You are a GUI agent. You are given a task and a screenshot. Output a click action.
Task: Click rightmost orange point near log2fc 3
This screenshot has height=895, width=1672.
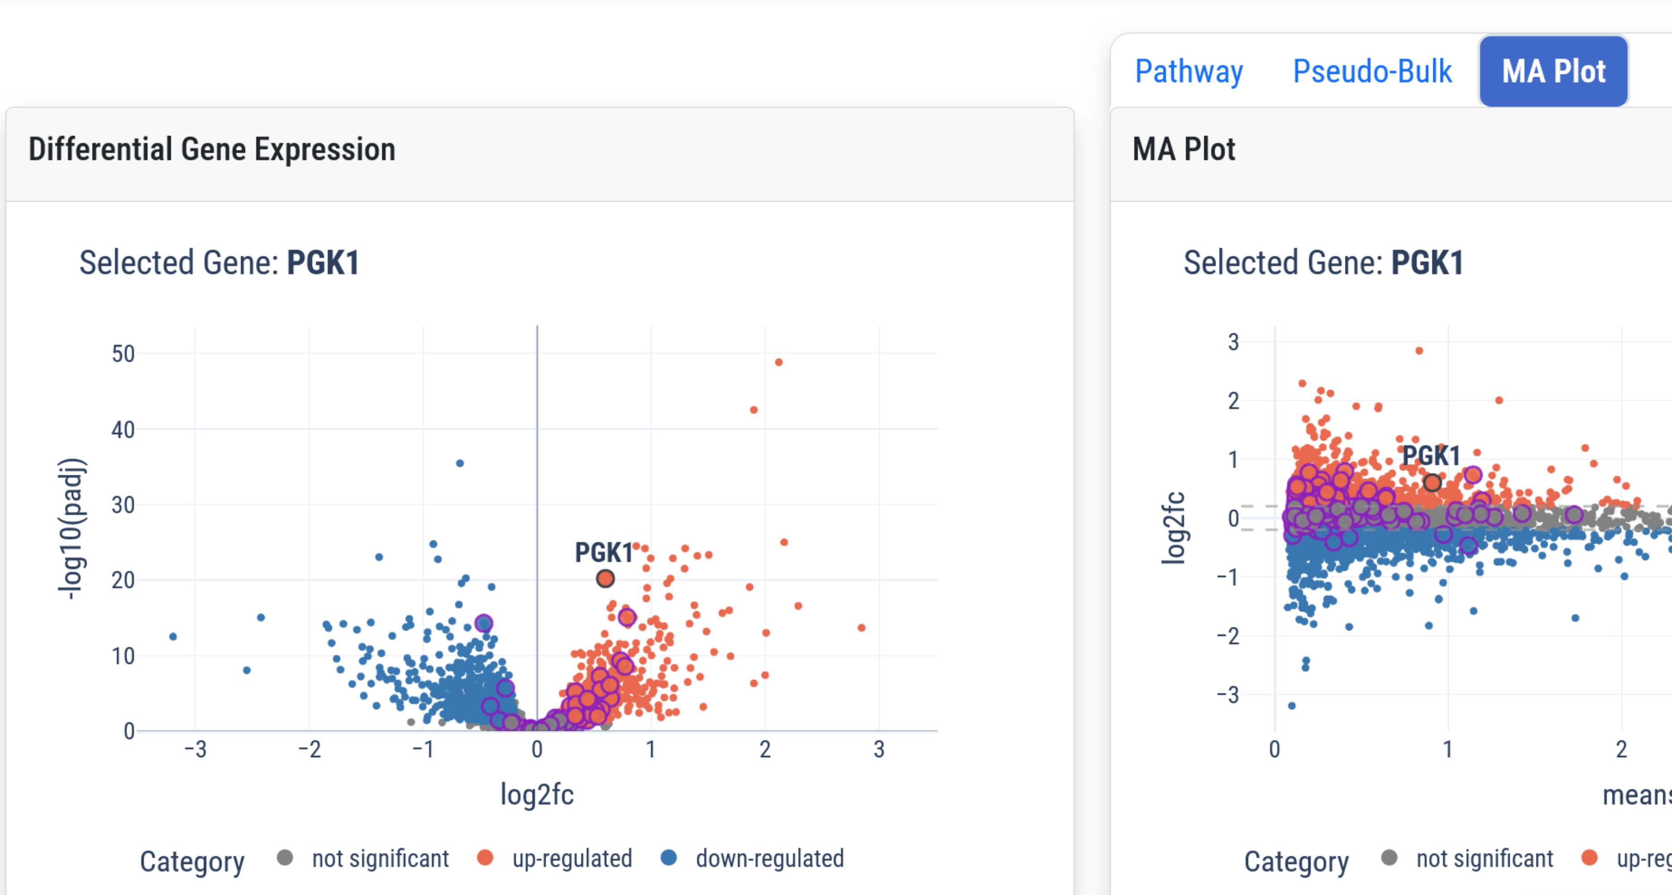(861, 628)
